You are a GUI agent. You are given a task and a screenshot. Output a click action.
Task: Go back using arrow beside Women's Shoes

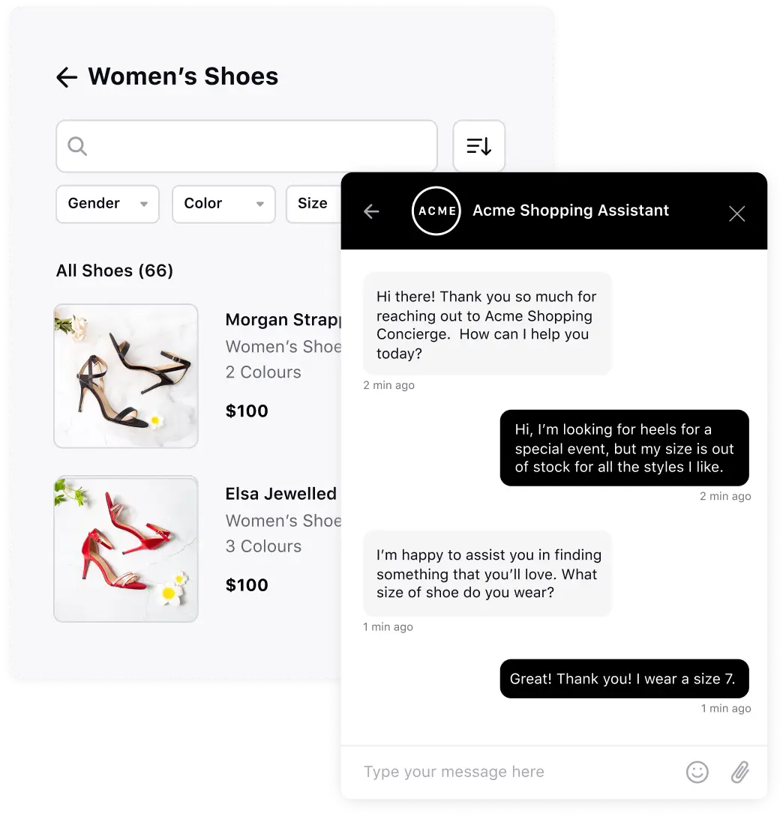point(67,77)
